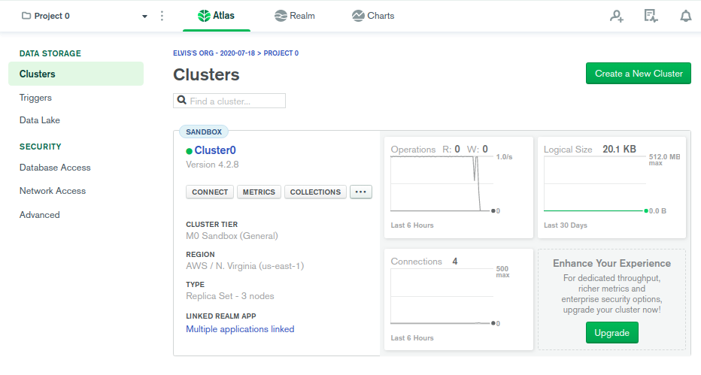The image size is (701, 375).
Task: Click the Enhance Your Experience heading
Action: (x=611, y=263)
